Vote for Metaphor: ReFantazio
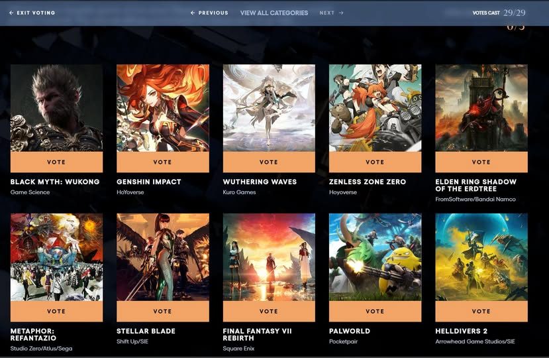Image resolution: width=549 pixels, height=358 pixels. click(56, 311)
